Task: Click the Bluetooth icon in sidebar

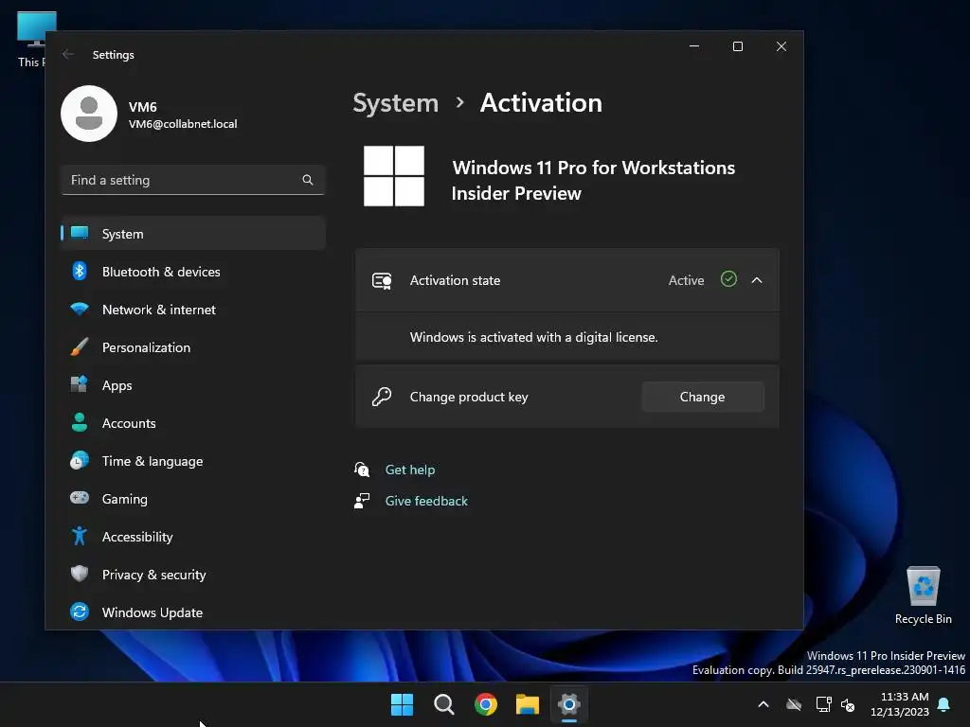Action: click(80, 272)
